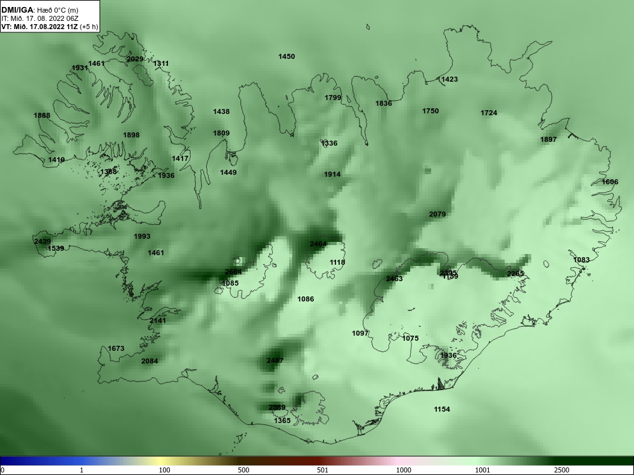Select the 2589 height label
Screen dimensions: 634x475
pyautogui.click(x=277, y=407)
